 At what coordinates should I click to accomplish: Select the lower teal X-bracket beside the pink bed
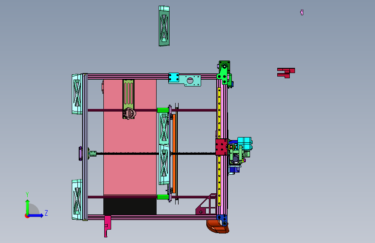point(164,164)
